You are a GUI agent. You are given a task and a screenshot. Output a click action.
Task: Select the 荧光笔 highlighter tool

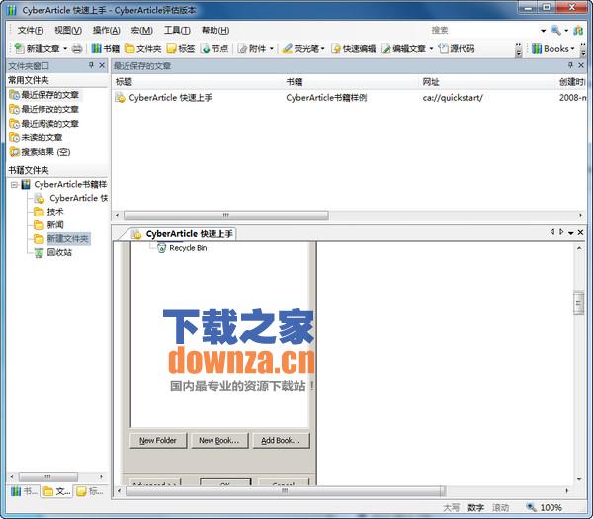point(300,48)
